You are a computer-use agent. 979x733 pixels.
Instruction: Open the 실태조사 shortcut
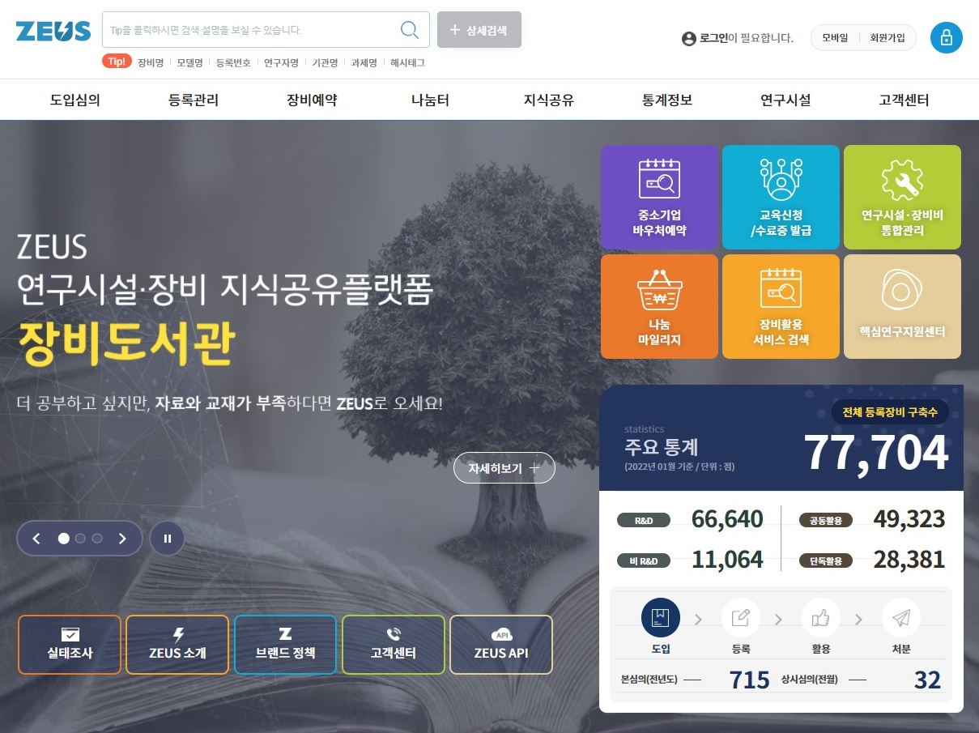tap(70, 645)
